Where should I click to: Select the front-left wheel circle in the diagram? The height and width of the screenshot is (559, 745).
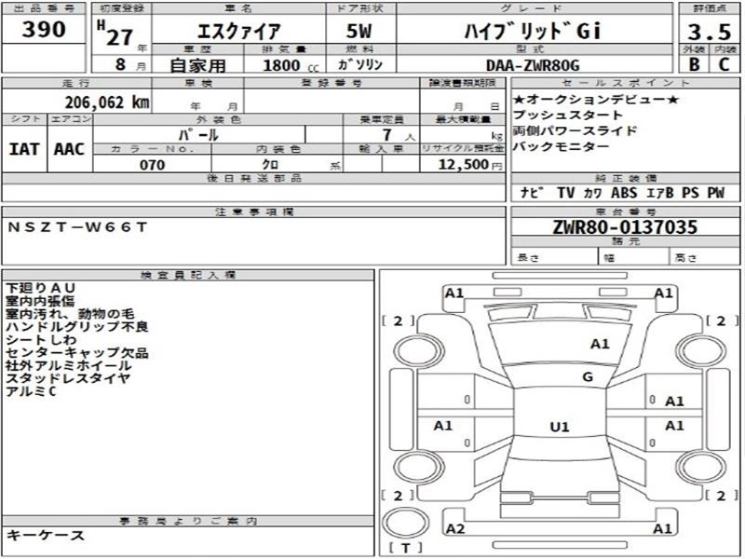[x=419, y=351]
